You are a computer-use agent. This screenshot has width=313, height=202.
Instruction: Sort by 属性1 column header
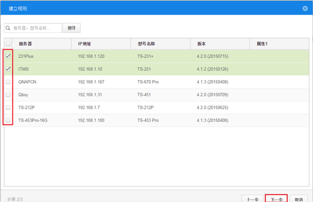280,44
